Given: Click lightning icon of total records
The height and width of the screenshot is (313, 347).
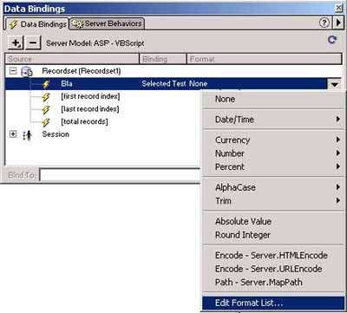Looking at the screenshot, I should pyautogui.click(x=46, y=122).
